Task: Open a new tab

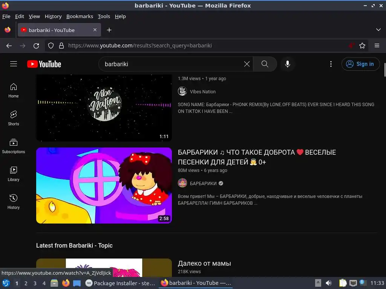Action: 109,30
